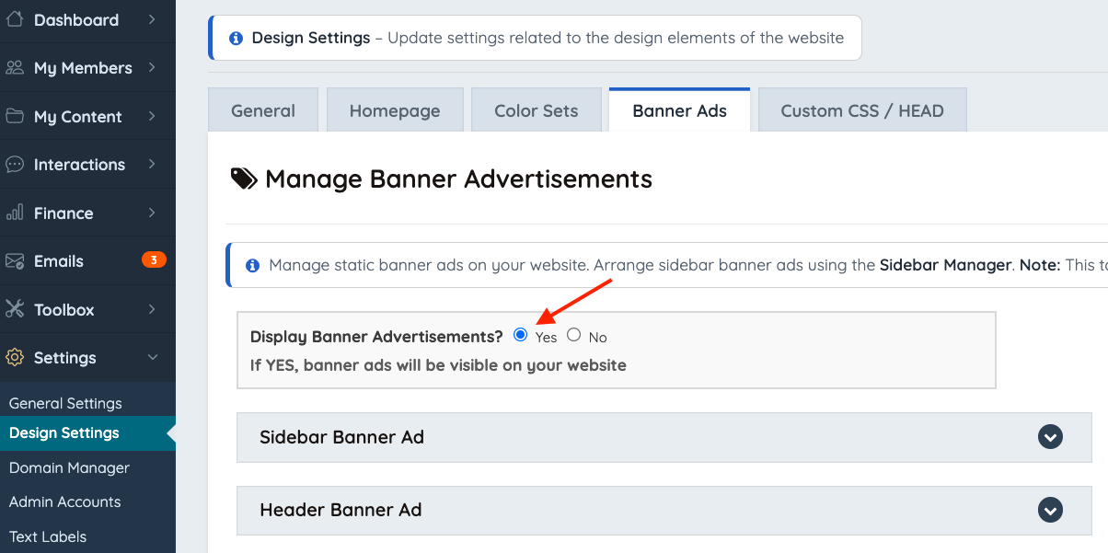1108x553 pixels.
Task: Expand the Header Banner Ad section
Action: click(1050, 510)
